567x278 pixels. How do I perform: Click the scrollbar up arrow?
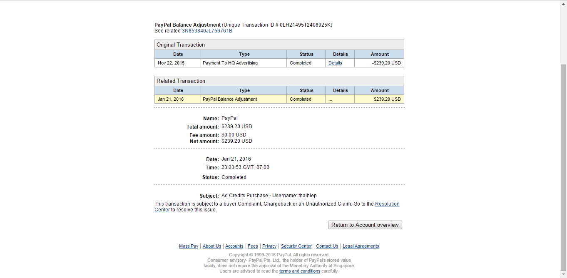pyautogui.click(x=563, y=3)
